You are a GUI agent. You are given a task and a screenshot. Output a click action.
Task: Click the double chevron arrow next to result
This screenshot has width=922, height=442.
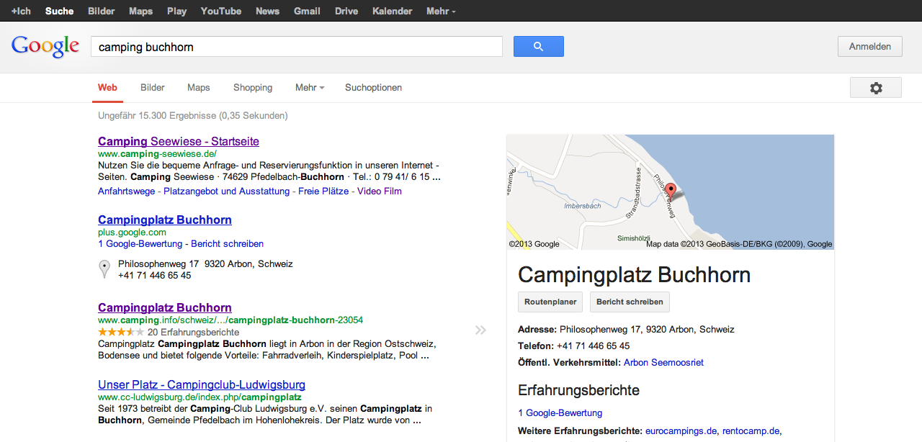[x=480, y=330]
